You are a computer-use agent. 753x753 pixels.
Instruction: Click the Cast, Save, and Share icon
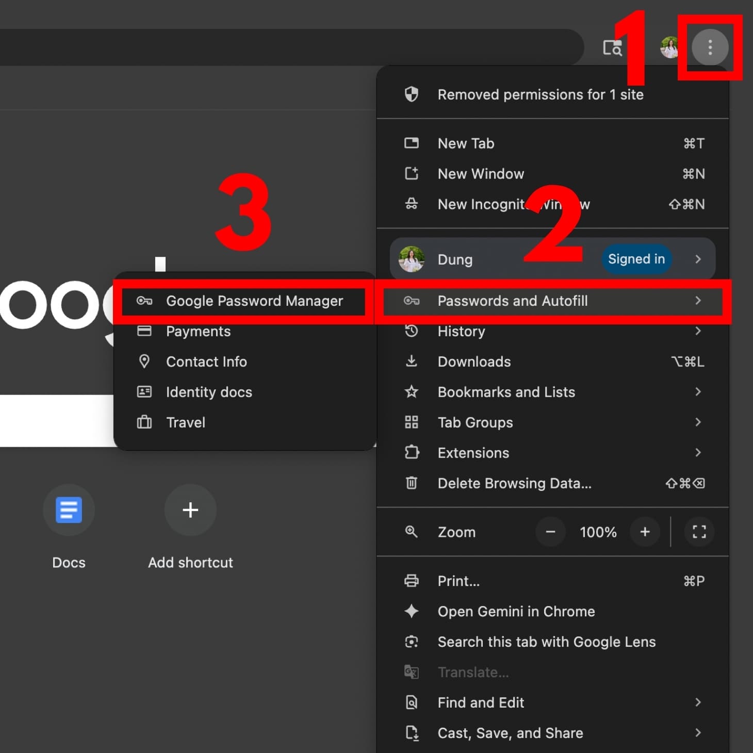tap(411, 733)
